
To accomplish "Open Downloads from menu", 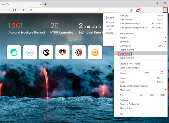I will click(x=141, y=46).
